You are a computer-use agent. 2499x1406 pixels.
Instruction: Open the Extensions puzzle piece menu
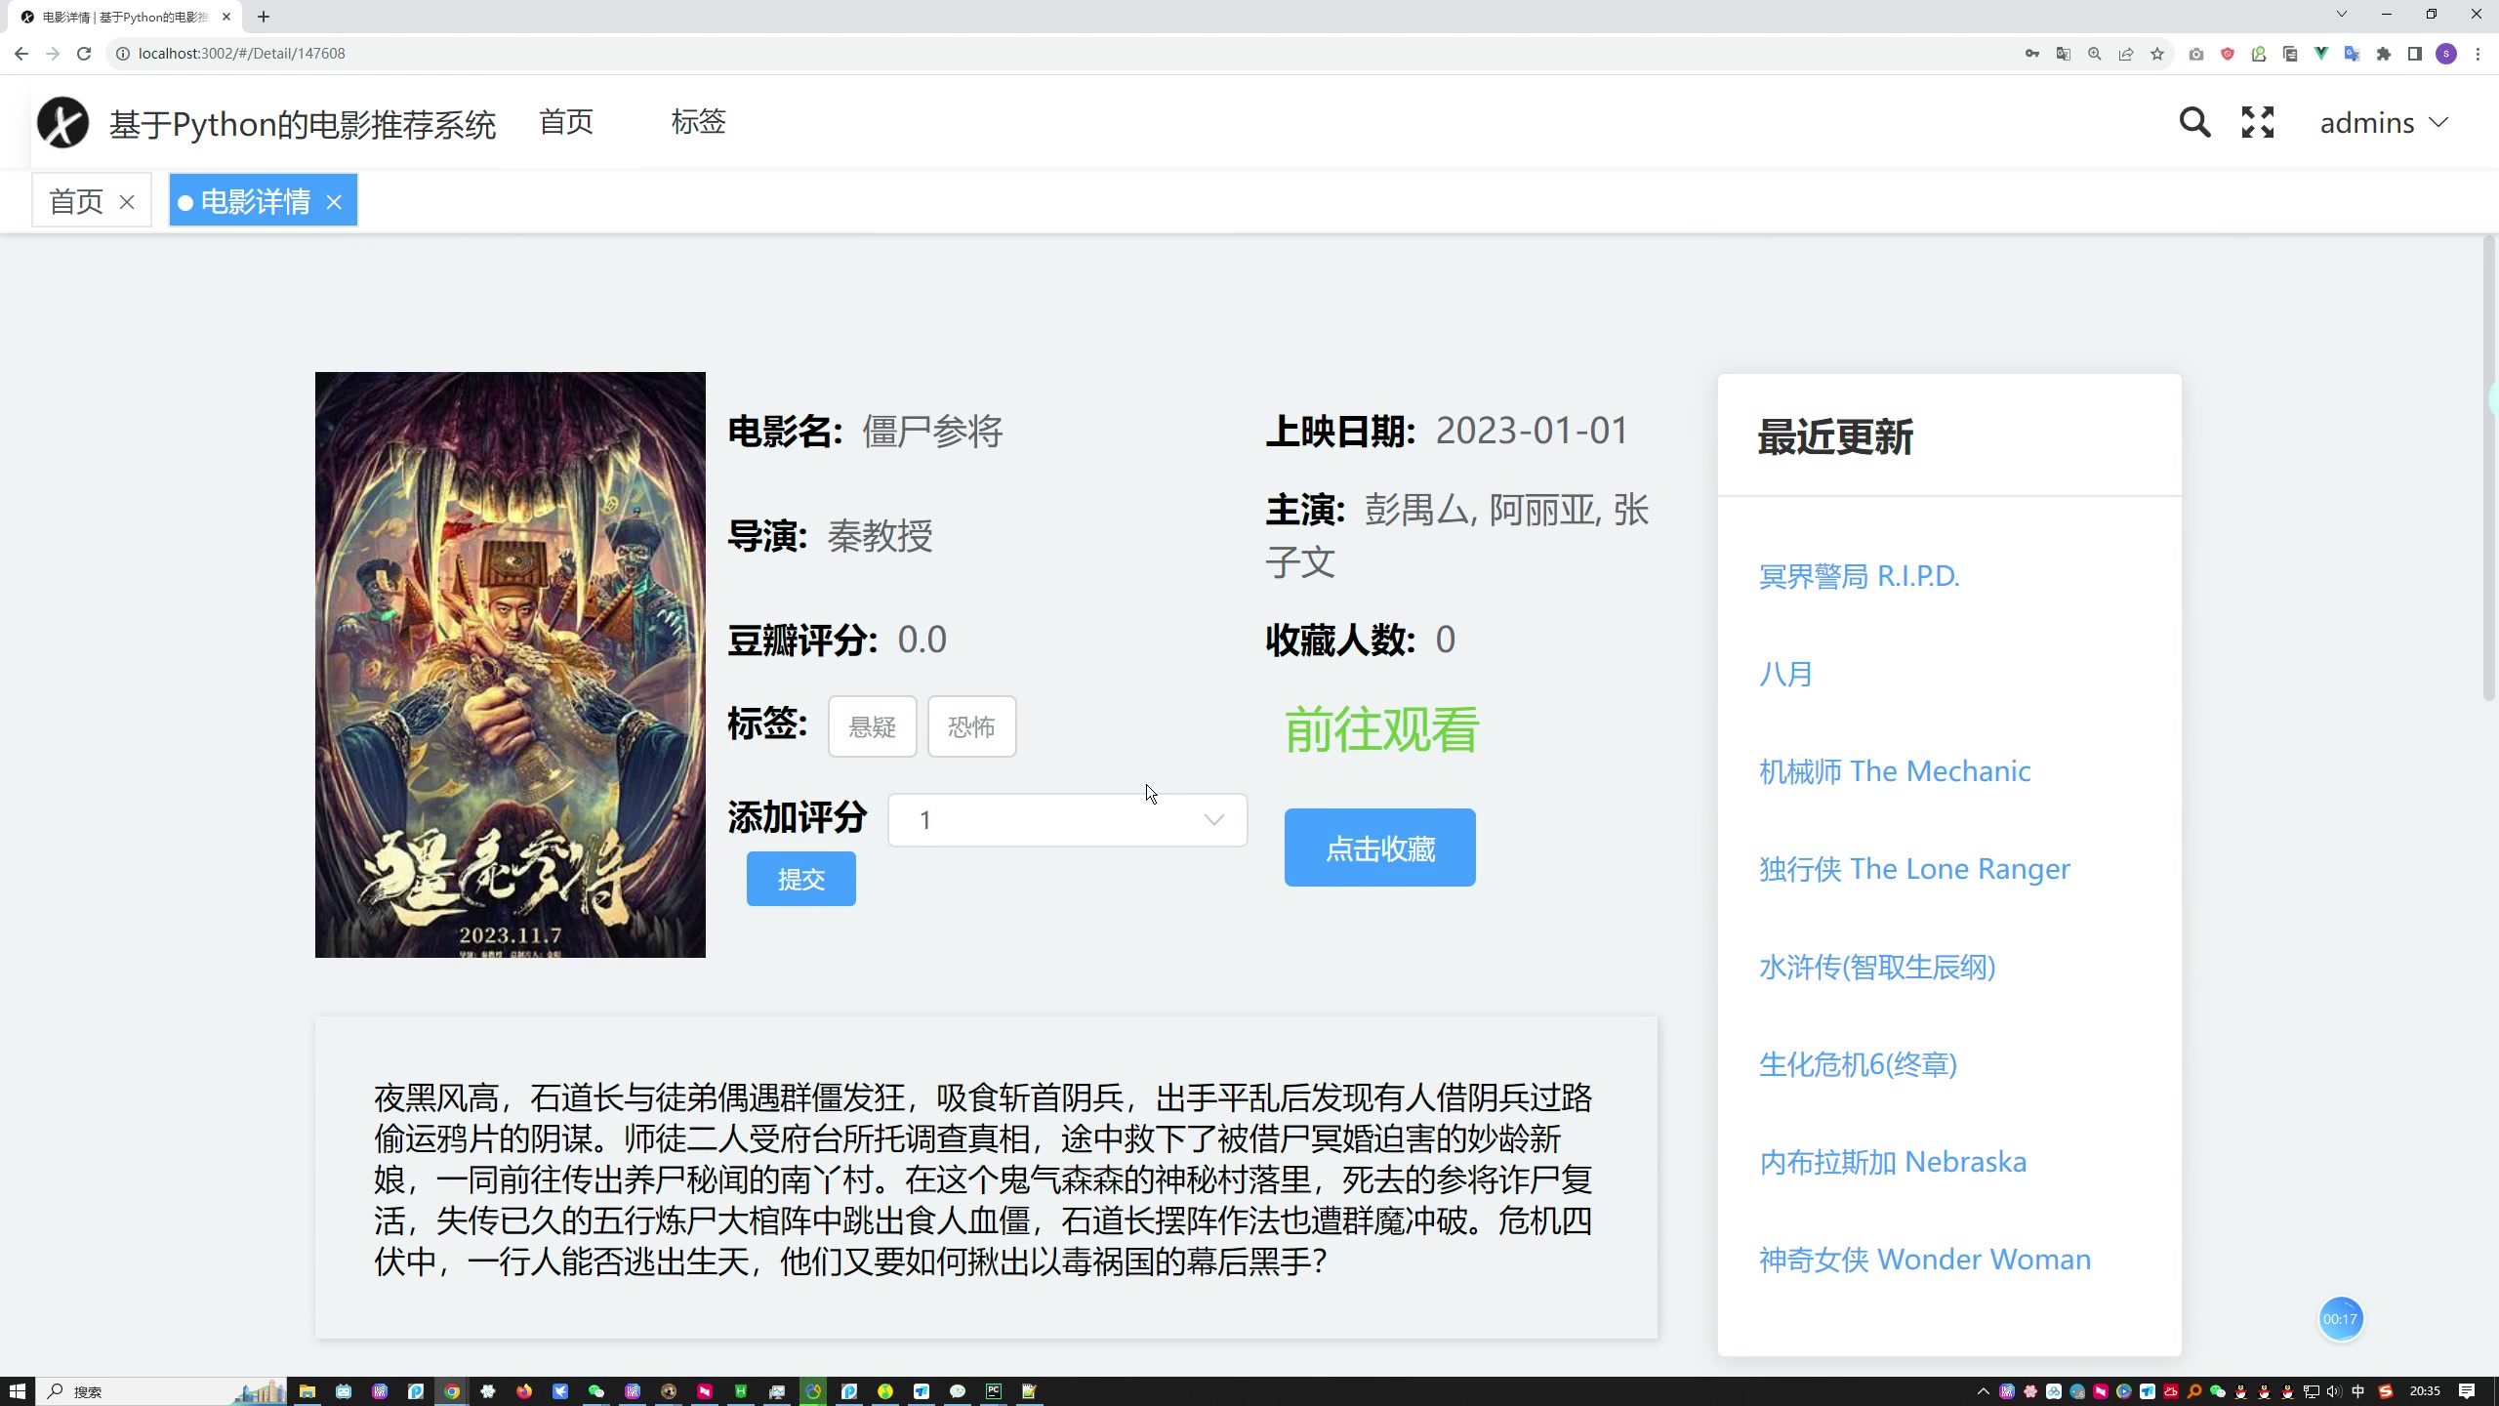pyautogui.click(x=2384, y=54)
